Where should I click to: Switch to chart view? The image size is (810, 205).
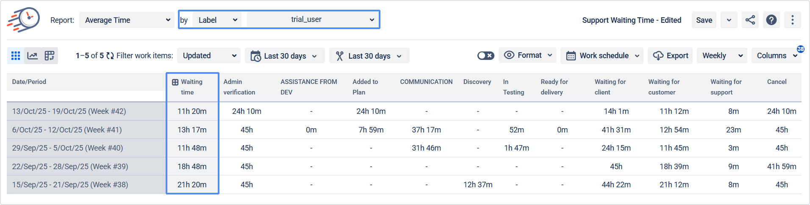tap(33, 56)
